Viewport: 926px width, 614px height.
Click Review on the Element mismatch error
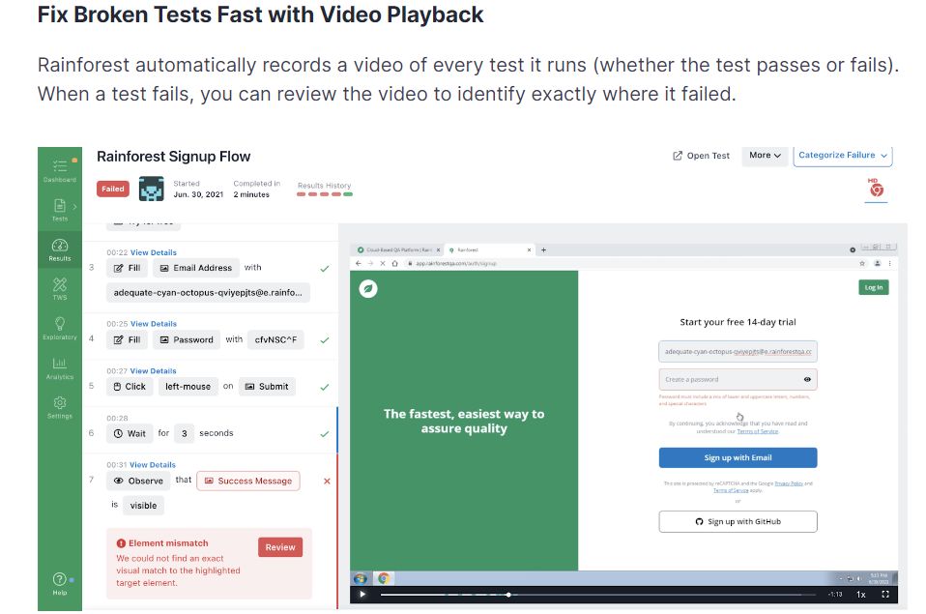pyautogui.click(x=279, y=547)
